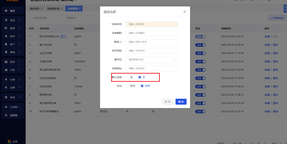287x144 pixels.
Task: Click the 客户 customer icon
Action: 6,44
